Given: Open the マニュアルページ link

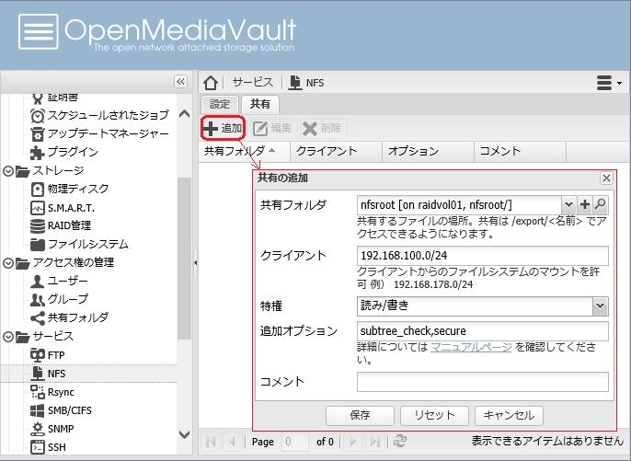Looking at the screenshot, I should tap(471, 347).
